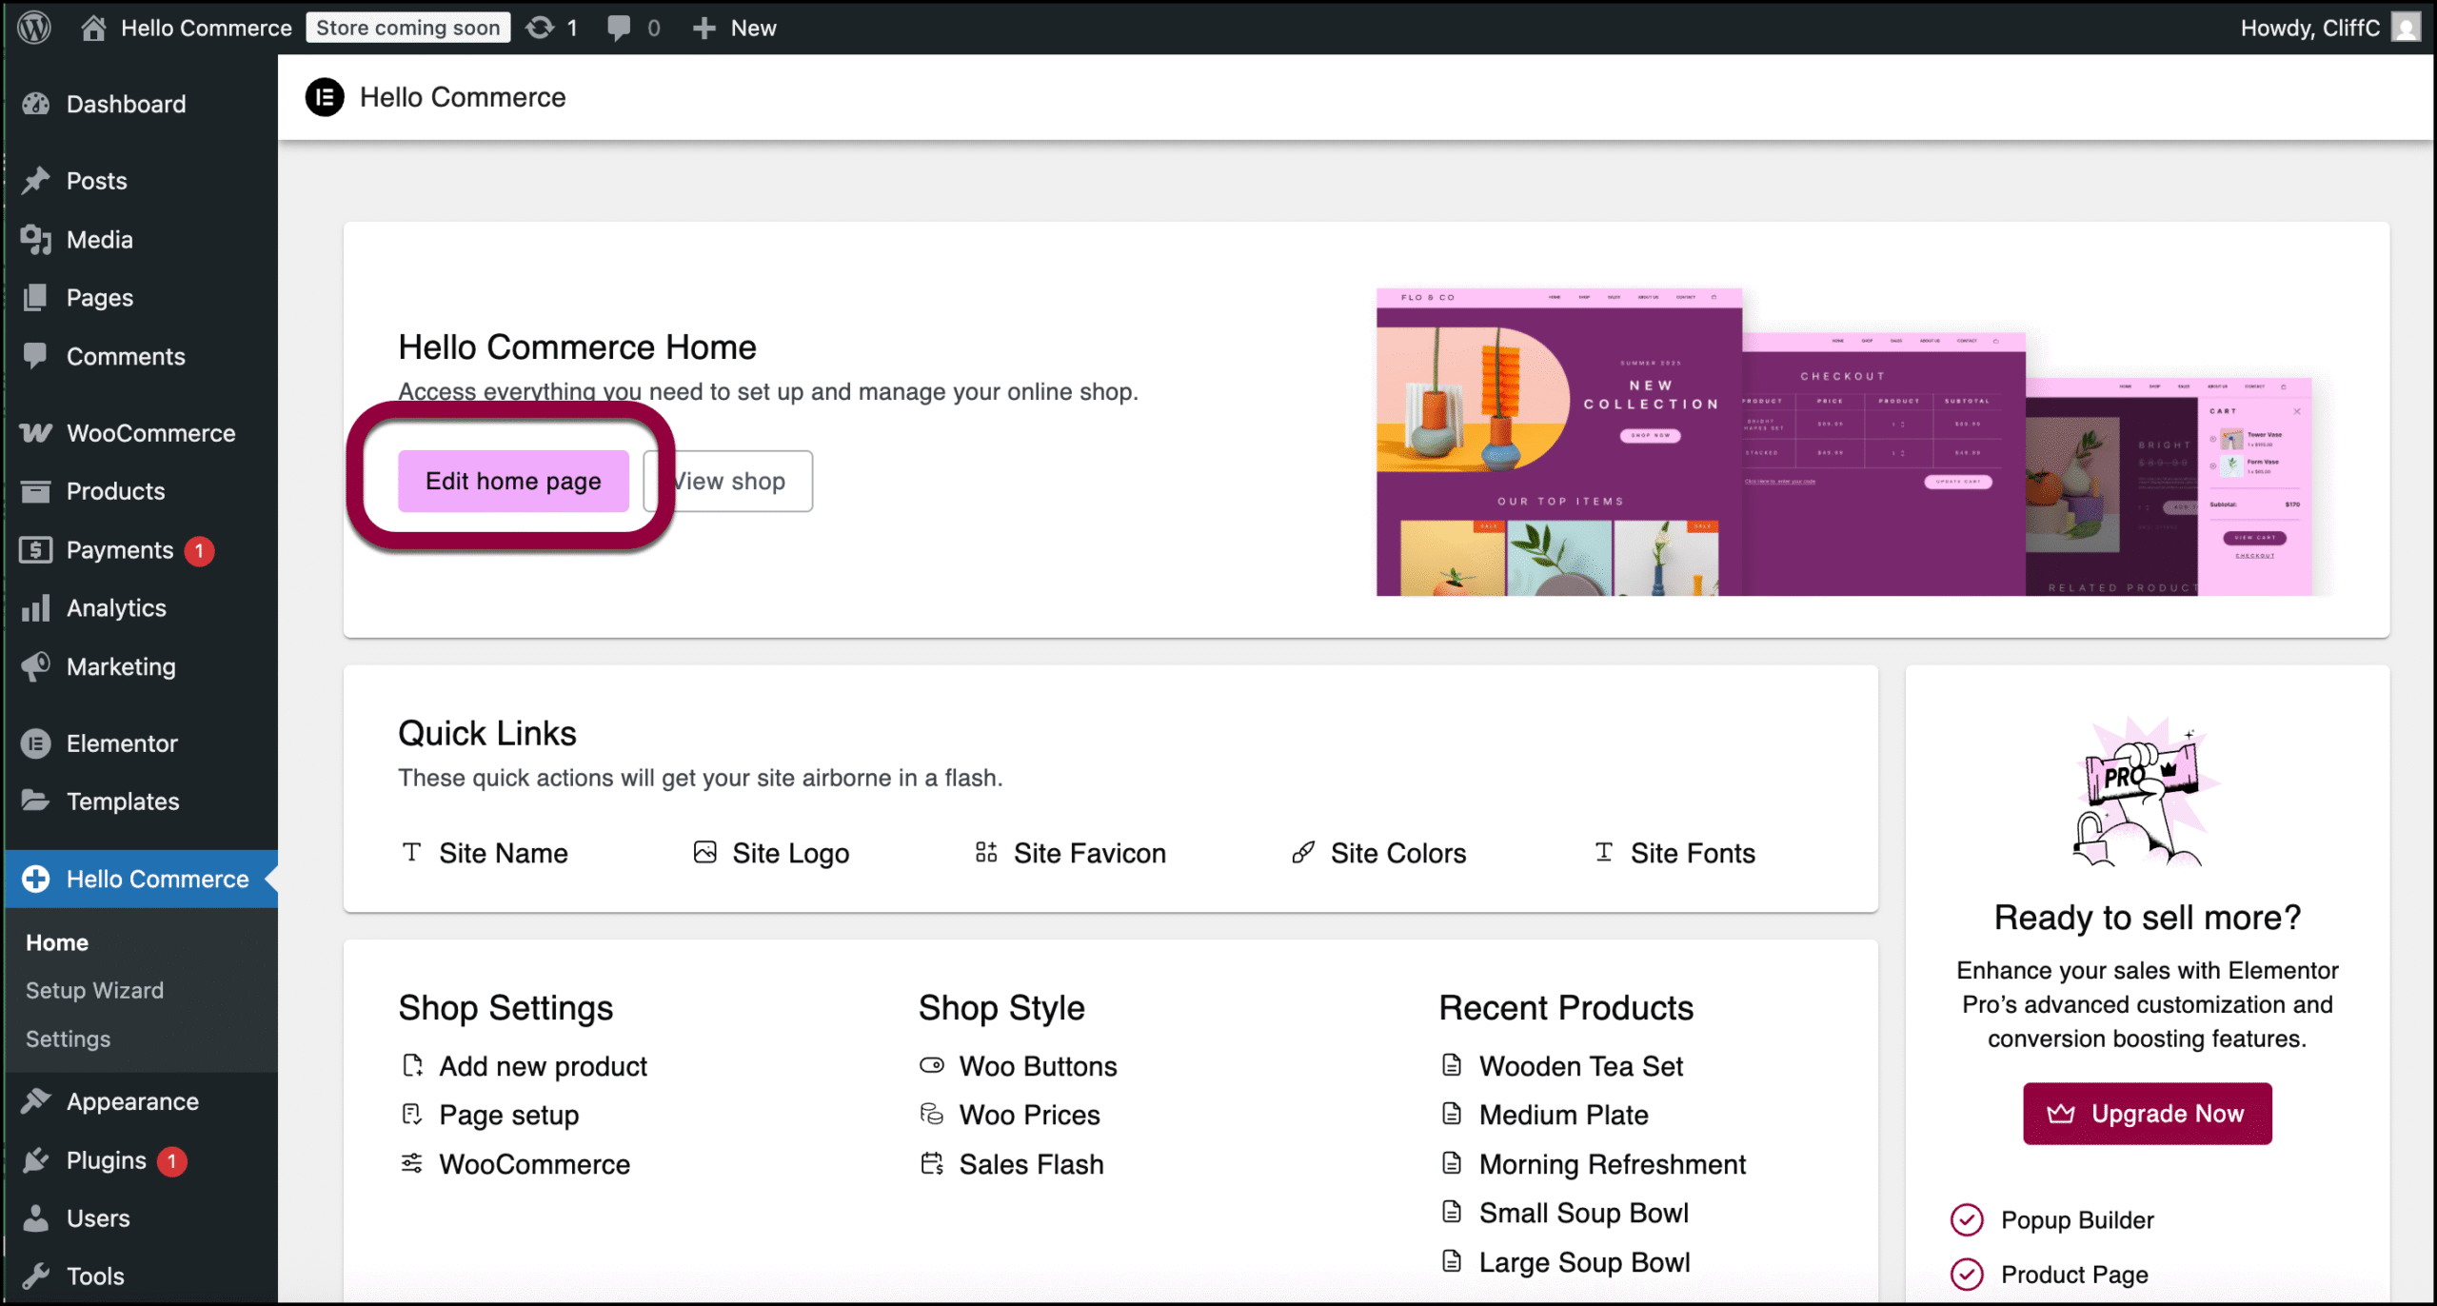Click the plus New icon in admin bar
This screenshot has height=1306, width=2437.
(x=704, y=28)
